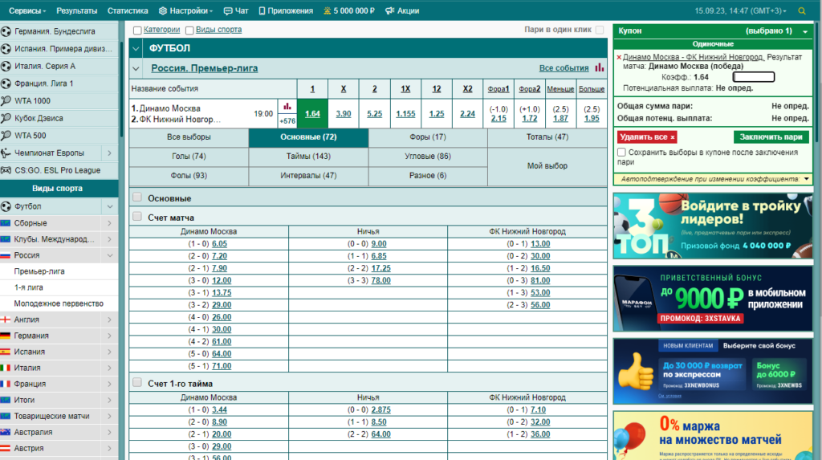Remove Dinamo selection with red X in coupon

coord(619,57)
